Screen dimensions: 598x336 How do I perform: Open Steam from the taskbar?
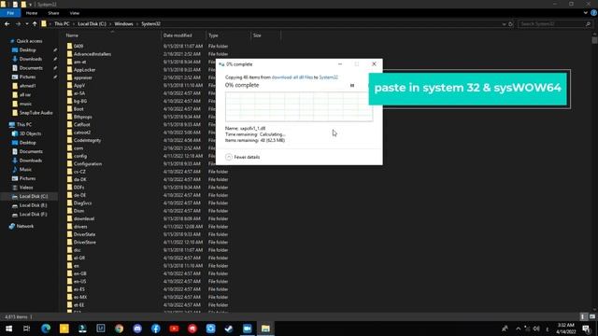(229, 329)
